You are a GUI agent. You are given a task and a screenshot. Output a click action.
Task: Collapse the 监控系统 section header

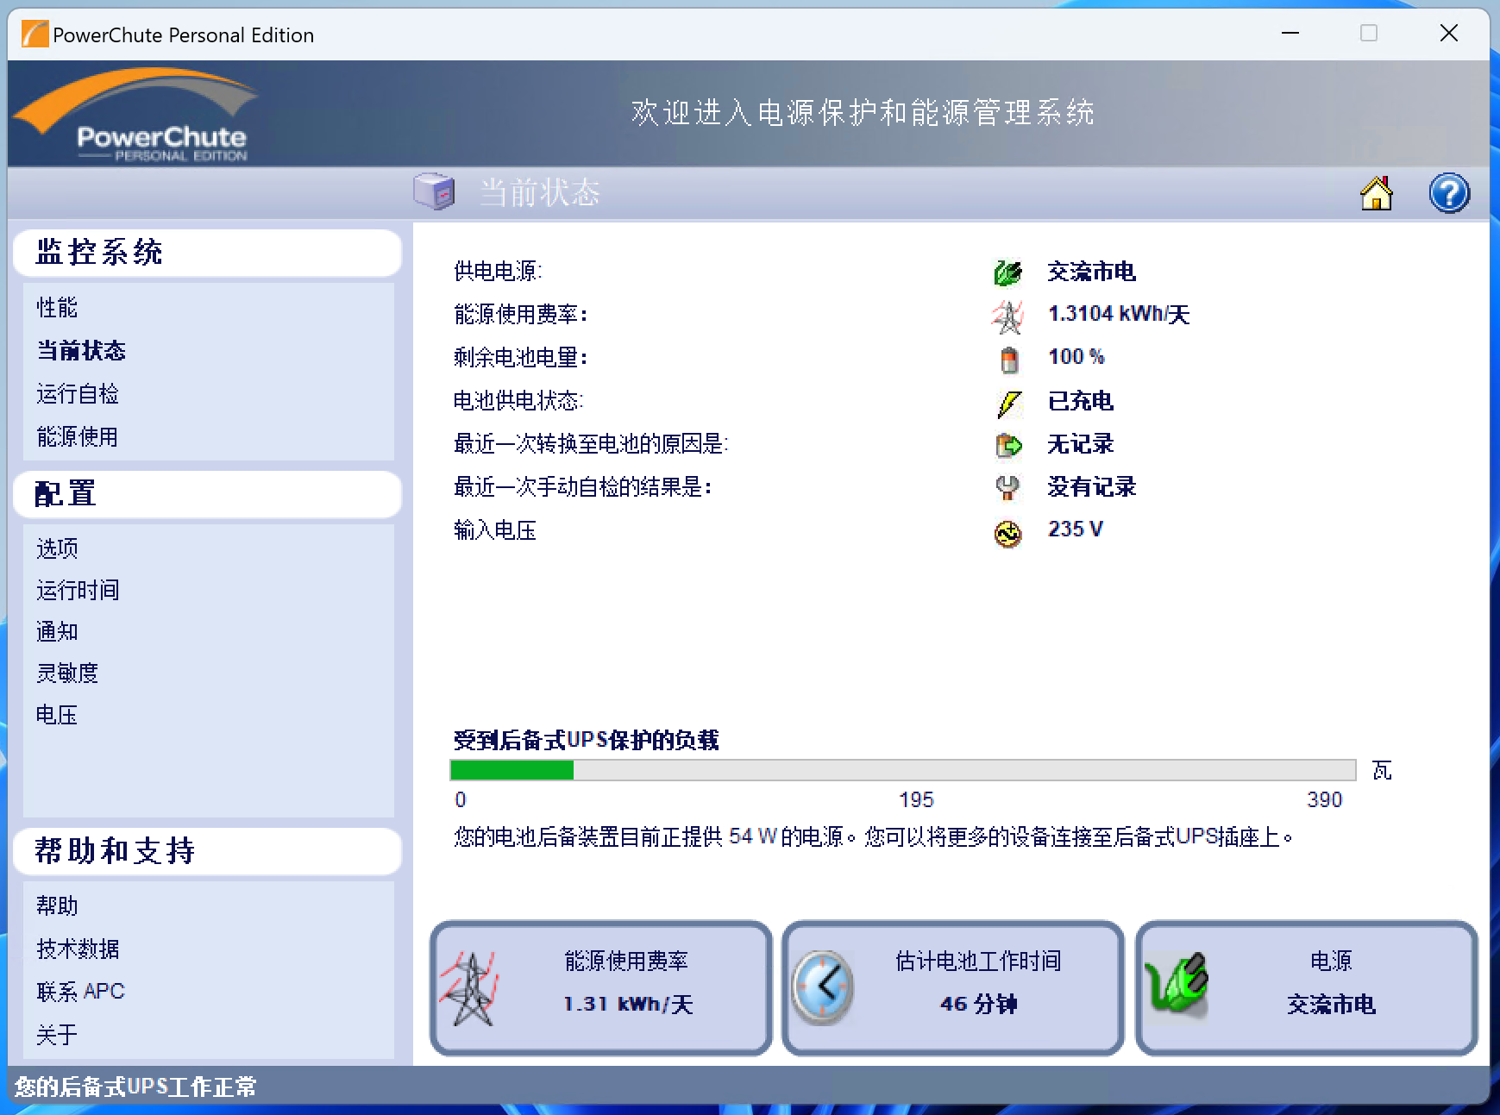click(98, 252)
